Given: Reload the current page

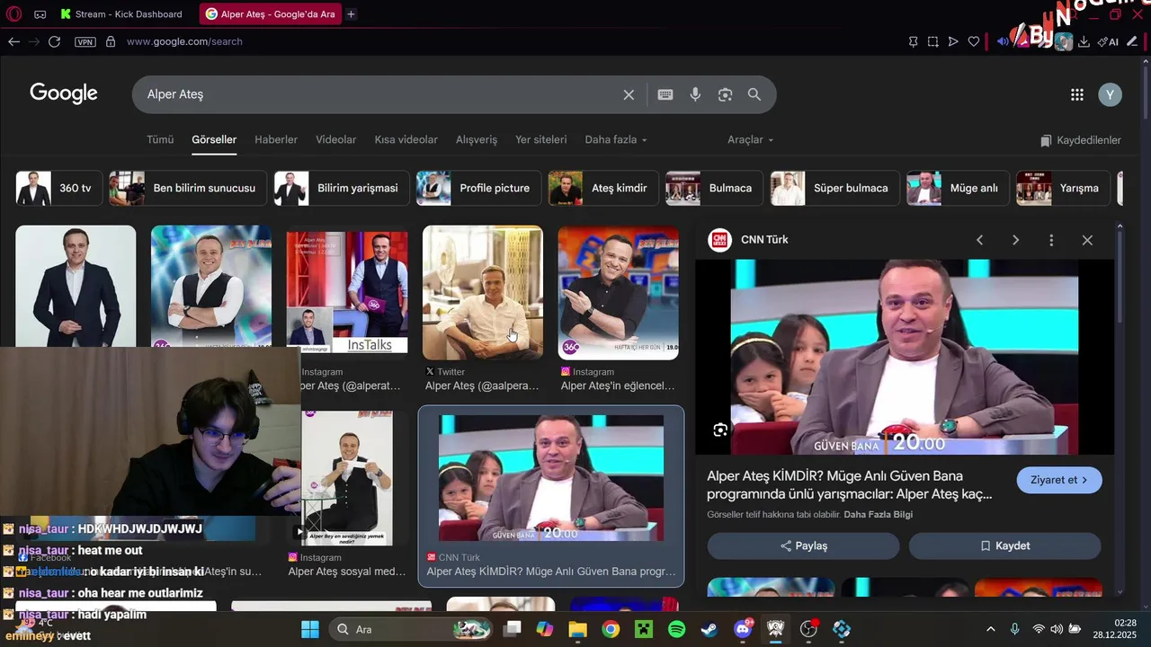Looking at the screenshot, I should coord(54,41).
